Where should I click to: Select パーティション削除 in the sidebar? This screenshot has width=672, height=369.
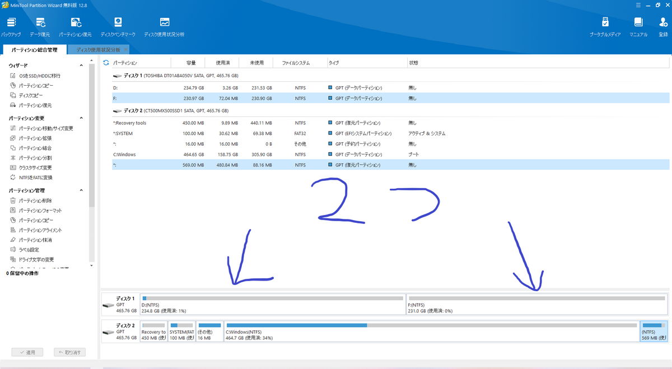coord(31,200)
